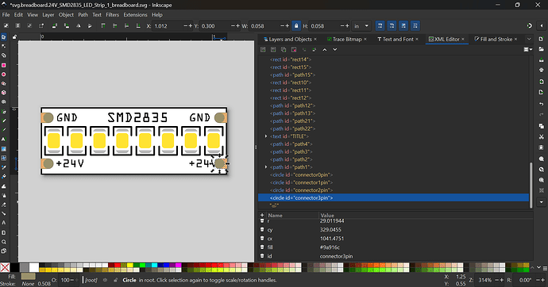Expand the text TITLE node
This screenshot has width=548, height=287.
click(x=266, y=136)
